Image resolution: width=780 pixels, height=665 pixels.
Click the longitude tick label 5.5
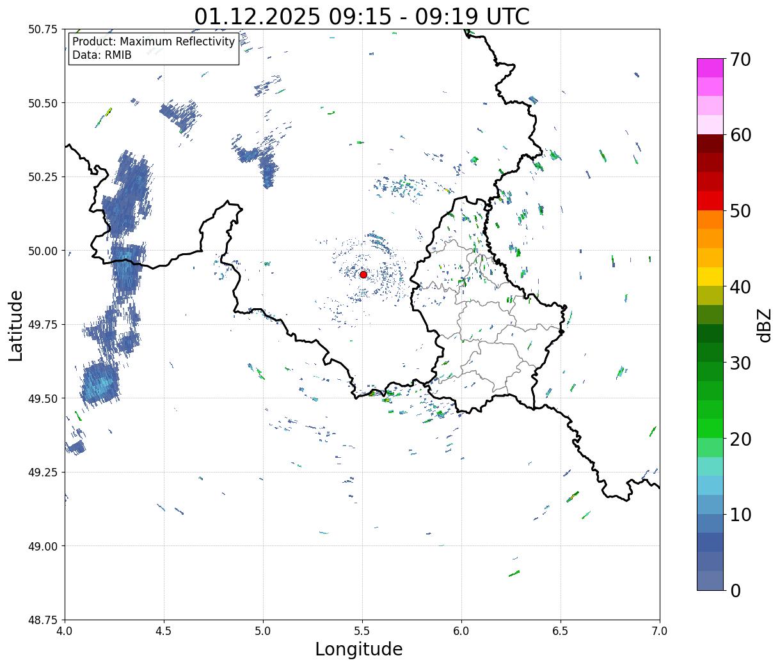click(x=362, y=631)
